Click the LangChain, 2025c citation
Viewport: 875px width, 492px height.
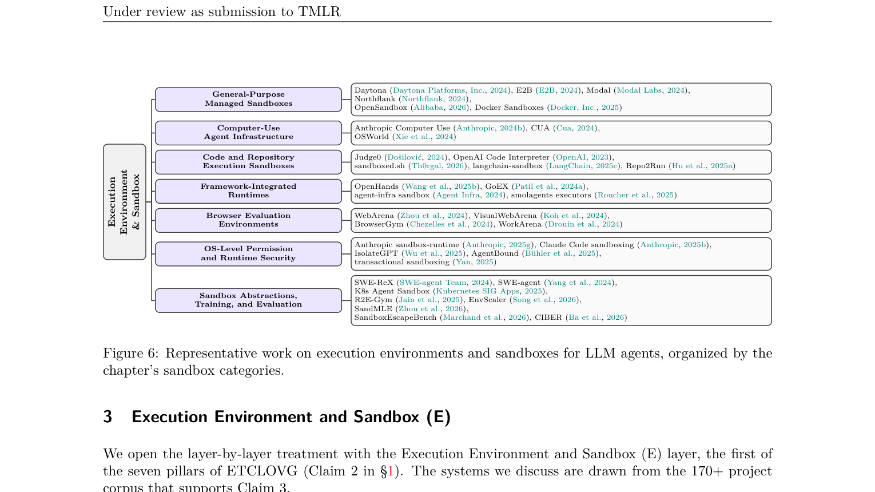(583, 166)
